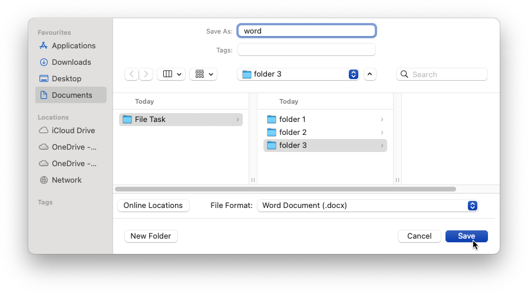Select folder 2 in the file list
Viewport: 528px width, 294px height.
[x=325, y=133]
